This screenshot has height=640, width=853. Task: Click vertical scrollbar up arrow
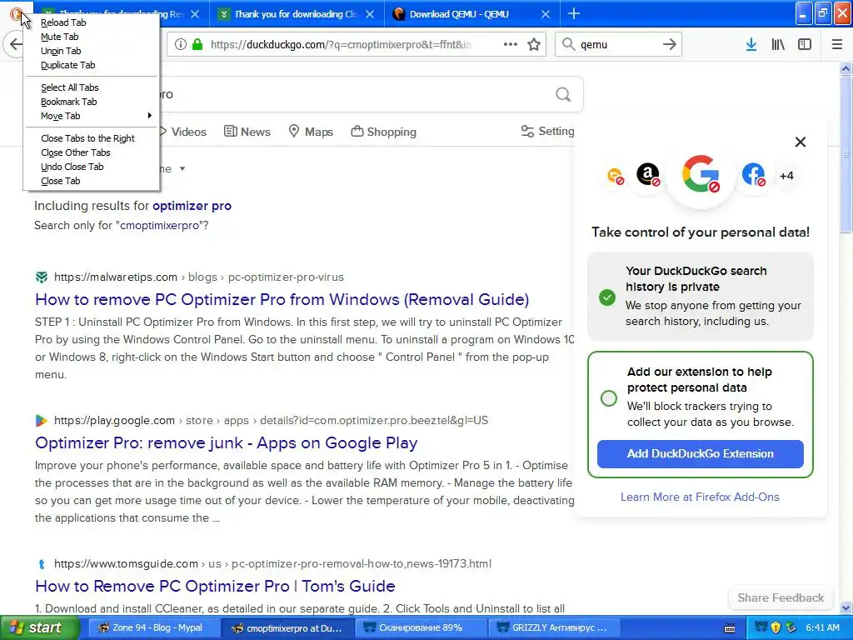click(x=846, y=68)
